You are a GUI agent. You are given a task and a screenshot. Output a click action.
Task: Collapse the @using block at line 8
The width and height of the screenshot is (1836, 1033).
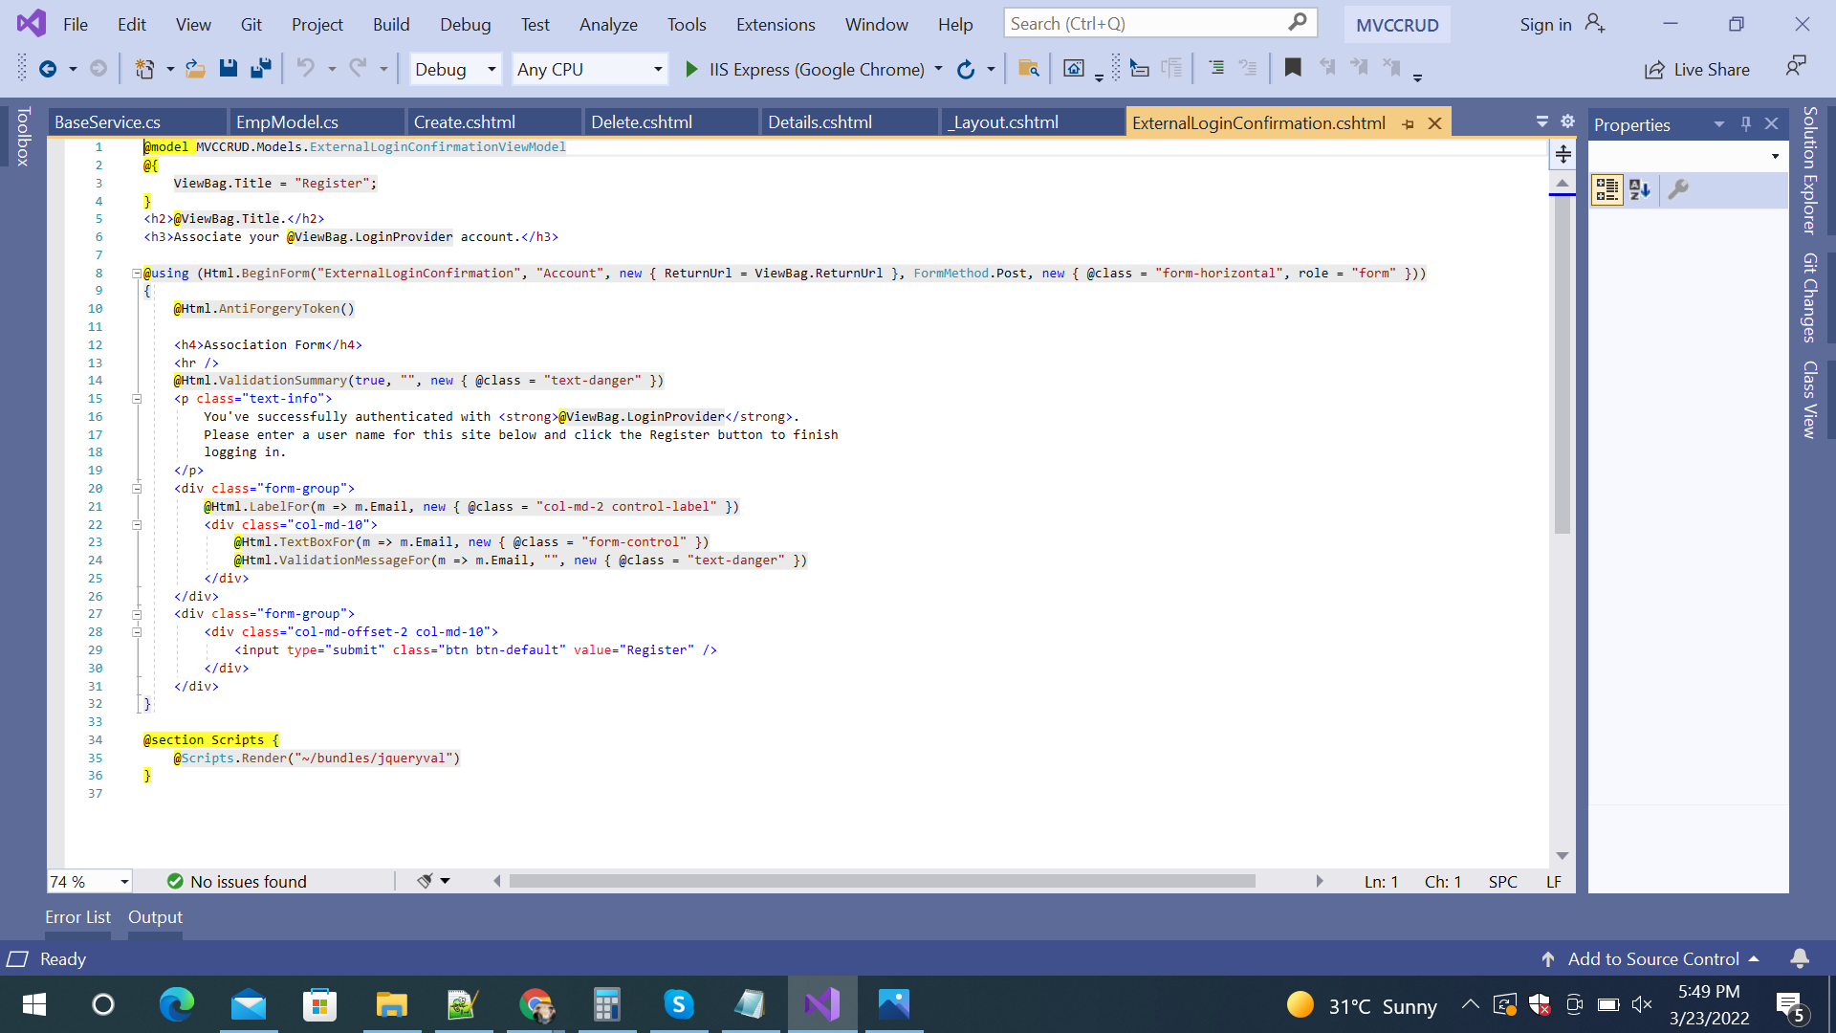coord(137,274)
